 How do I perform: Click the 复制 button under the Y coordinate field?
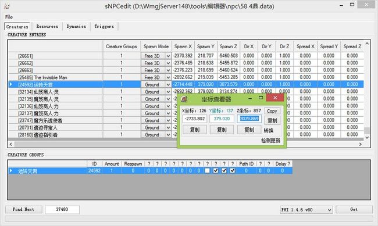coord(222,130)
